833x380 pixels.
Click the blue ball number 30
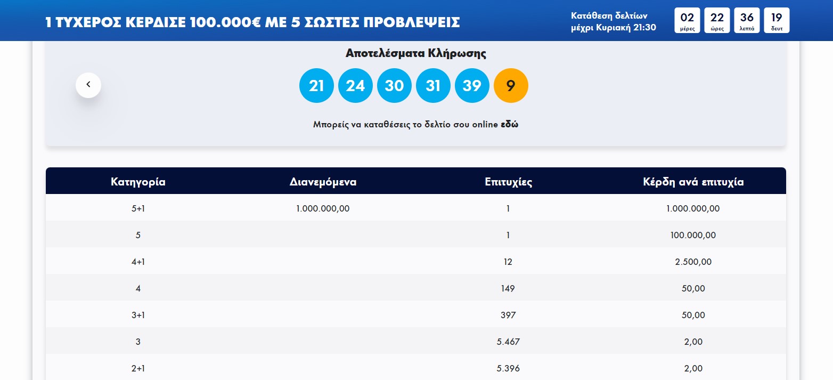[394, 85]
